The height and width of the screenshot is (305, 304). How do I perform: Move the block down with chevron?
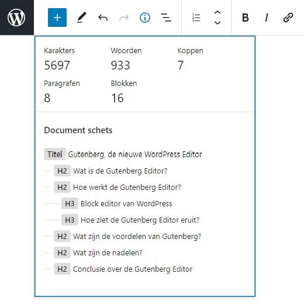pos(217,23)
